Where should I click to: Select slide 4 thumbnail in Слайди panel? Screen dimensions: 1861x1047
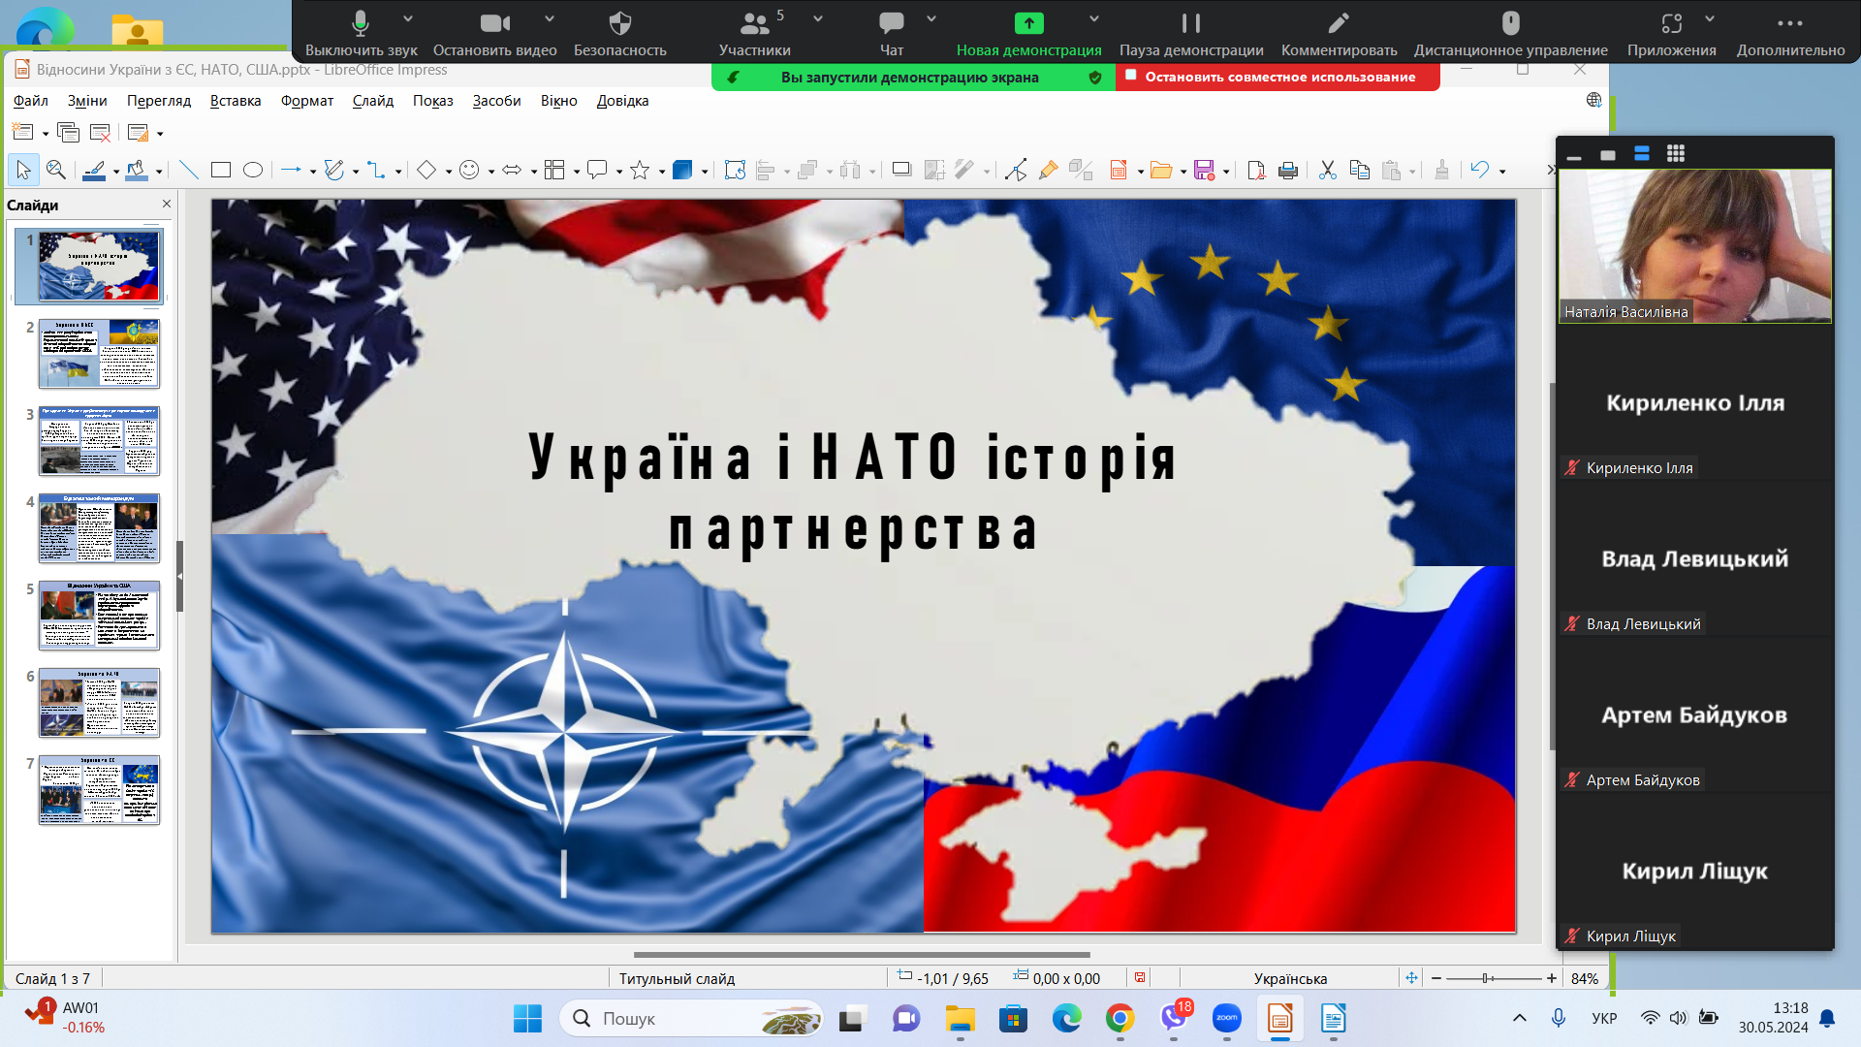[x=99, y=528]
